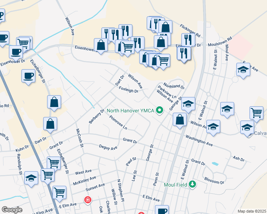This screenshot has height=214, width=267.
Task: Select the school marker near Moulstown Rd
Action: [243, 70]
